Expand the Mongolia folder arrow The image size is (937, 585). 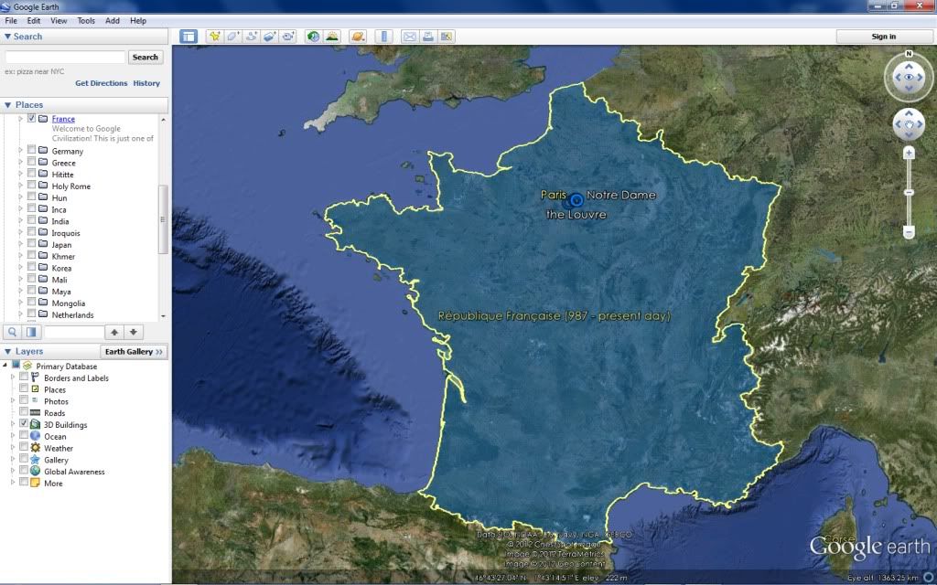(x=20, y=303)
